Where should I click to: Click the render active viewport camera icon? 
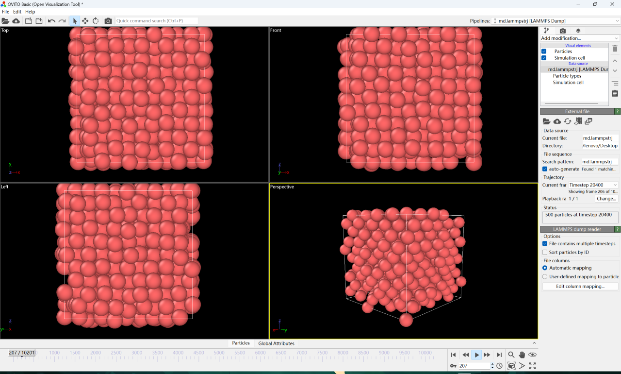pyautogui.click(x=108, y=21)
